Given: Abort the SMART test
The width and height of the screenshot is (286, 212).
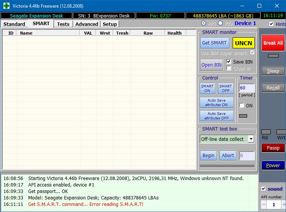Looking at the screenshot, I should [228, 156].
